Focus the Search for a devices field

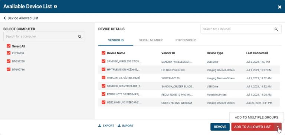(x=241, y=29)
